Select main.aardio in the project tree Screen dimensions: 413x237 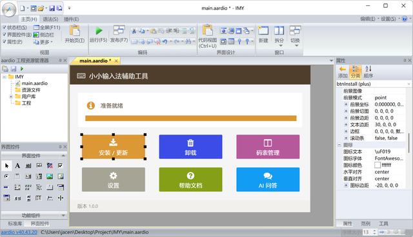34,83
